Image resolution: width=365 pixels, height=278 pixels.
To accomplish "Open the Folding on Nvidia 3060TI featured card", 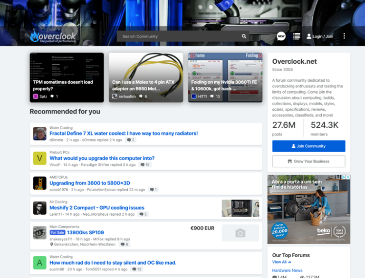I will click(x=225, y=77).
